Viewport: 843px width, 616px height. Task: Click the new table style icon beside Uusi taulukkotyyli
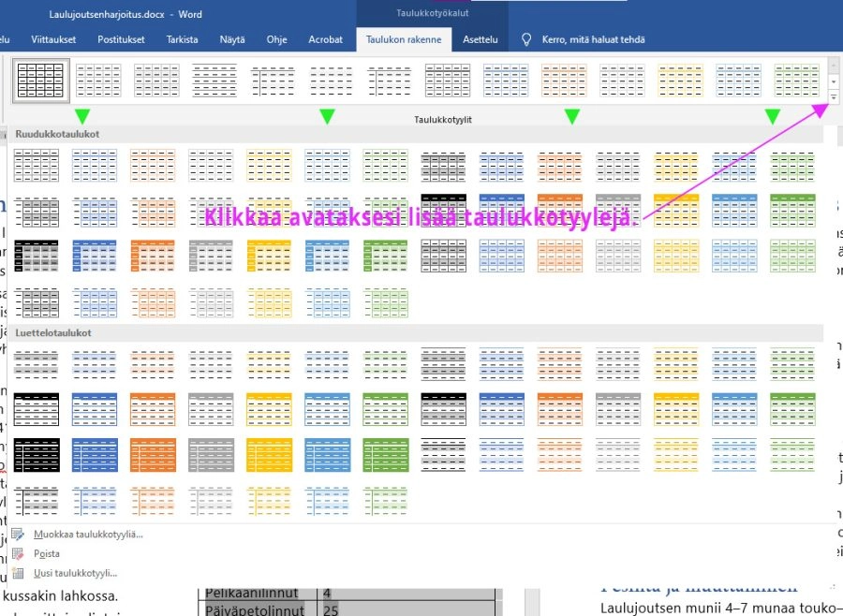pyautogui.click(x=18, y=573)
